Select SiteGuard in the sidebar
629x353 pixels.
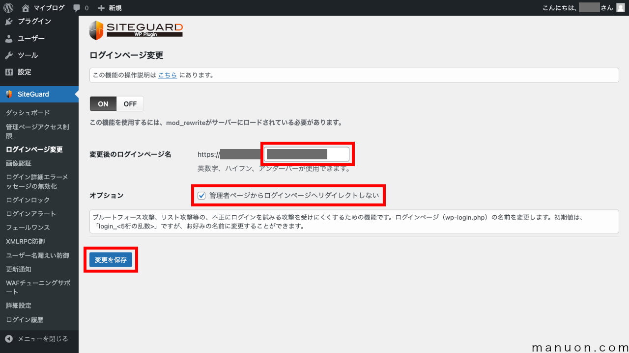(x=33, y=94)
